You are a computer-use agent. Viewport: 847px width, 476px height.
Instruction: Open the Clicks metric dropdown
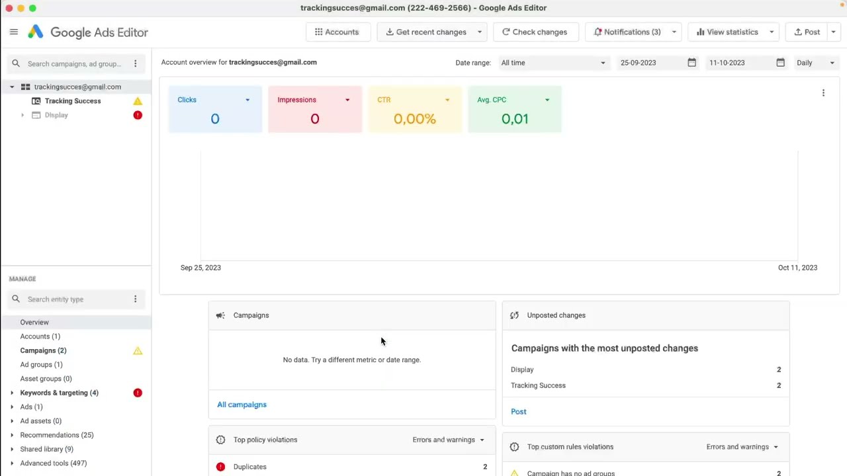pos(247,100)
